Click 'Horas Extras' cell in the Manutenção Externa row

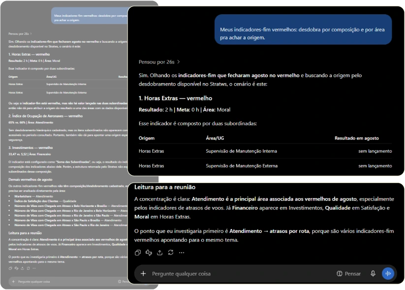[152, 166]
